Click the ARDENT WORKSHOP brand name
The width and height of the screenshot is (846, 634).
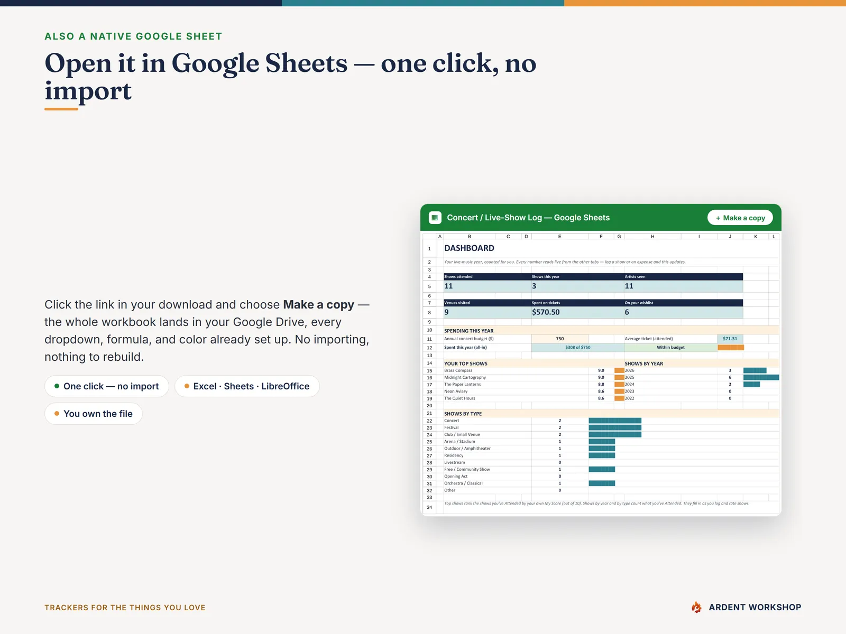pos(755,607)
